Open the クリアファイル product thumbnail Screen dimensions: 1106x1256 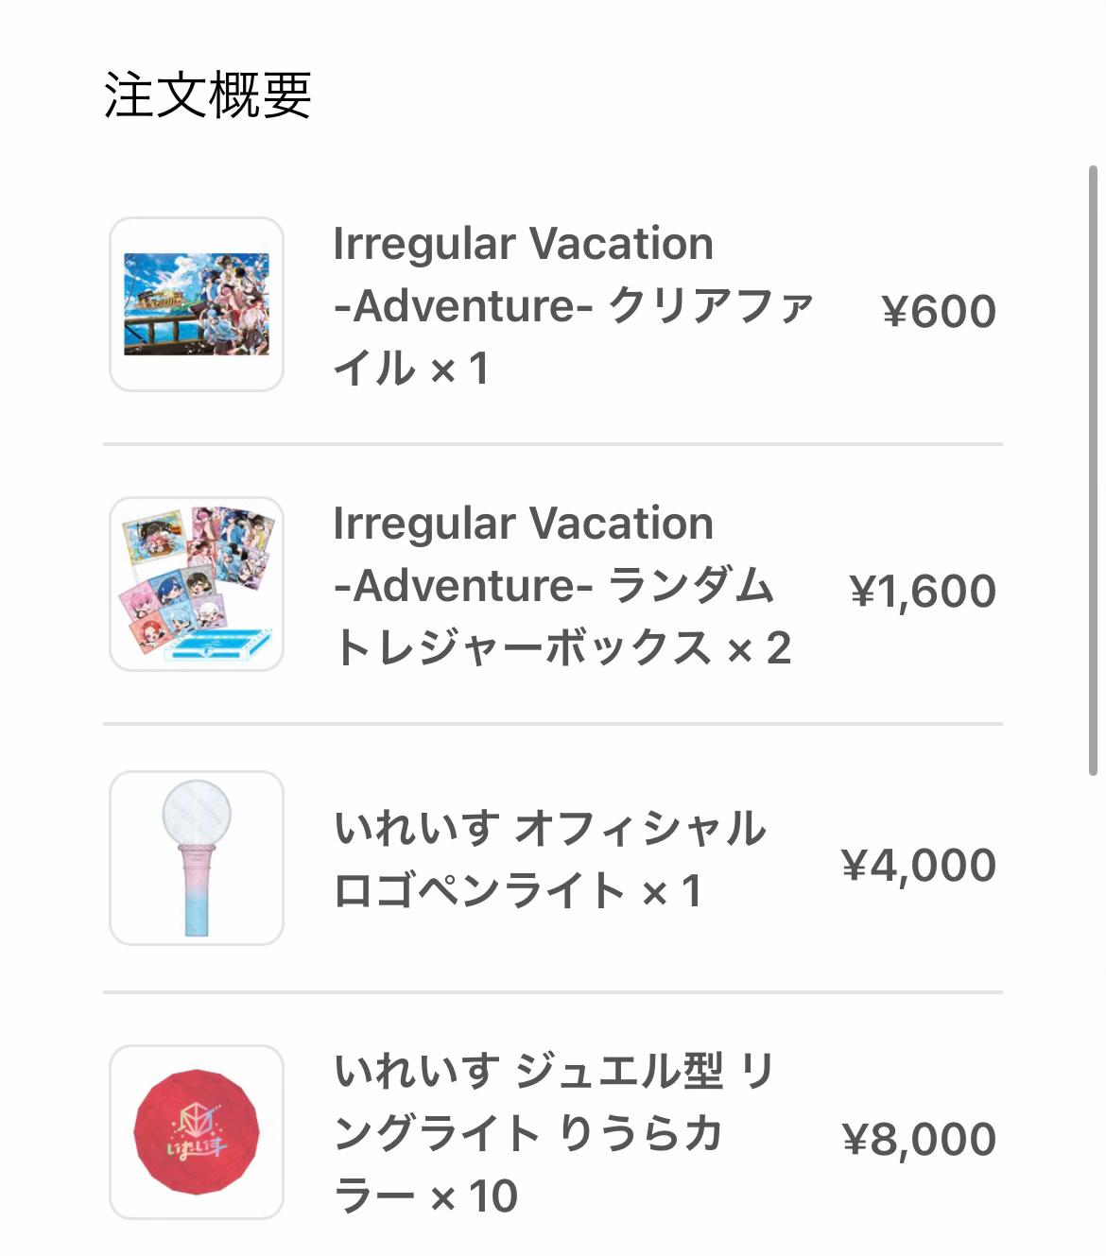pos(197,304)
